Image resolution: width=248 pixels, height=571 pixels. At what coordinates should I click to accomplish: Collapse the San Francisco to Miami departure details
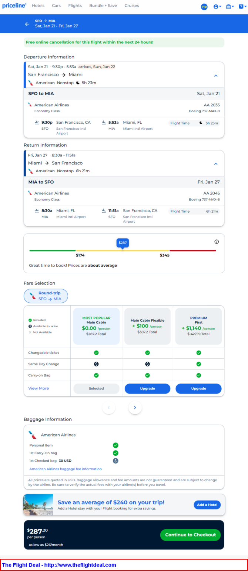[216, 76]
